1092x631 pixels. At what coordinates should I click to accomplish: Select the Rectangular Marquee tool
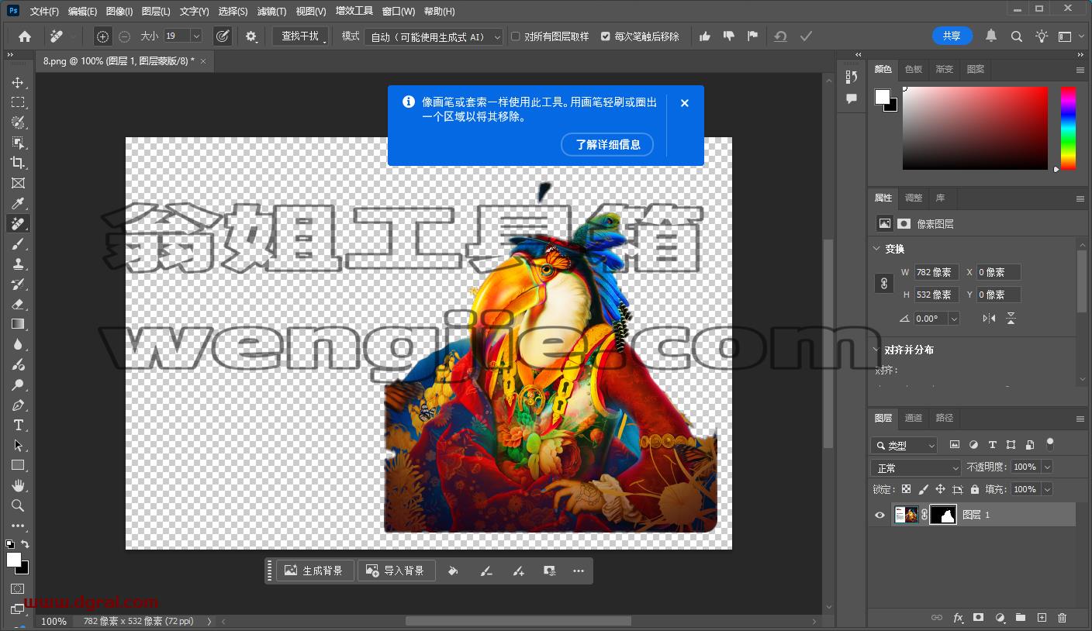click(17, 102)
